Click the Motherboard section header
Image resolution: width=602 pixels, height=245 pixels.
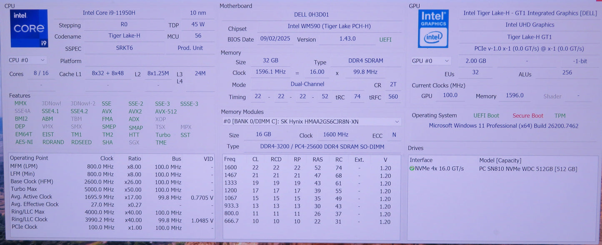[235, 5]
